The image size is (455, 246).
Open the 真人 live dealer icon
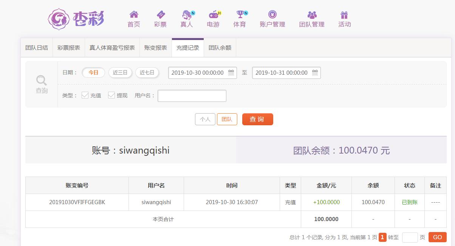187,15
